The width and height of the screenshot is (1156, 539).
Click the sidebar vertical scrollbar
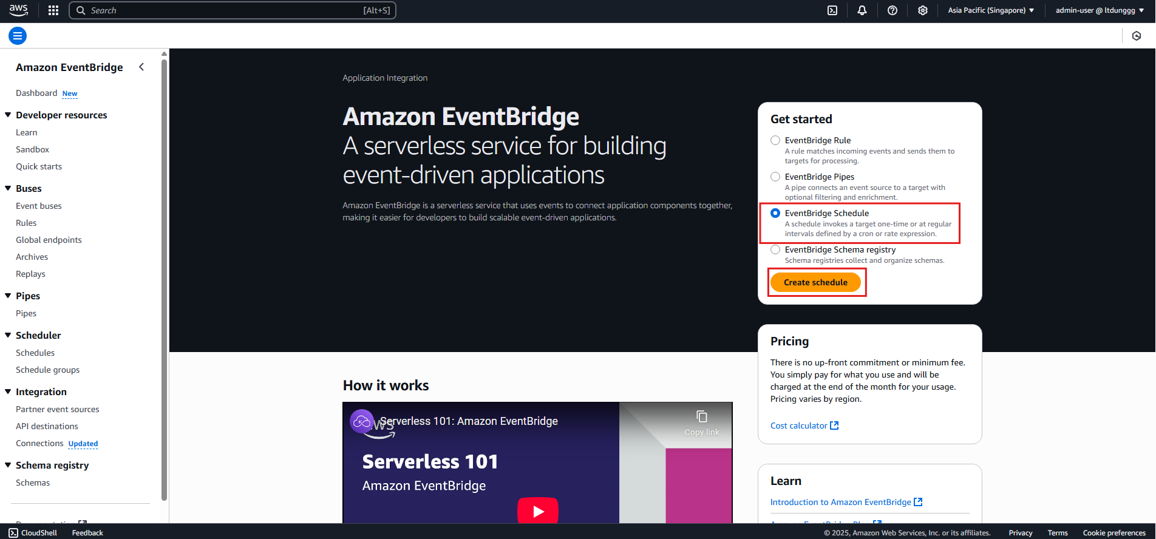(164, 279)
